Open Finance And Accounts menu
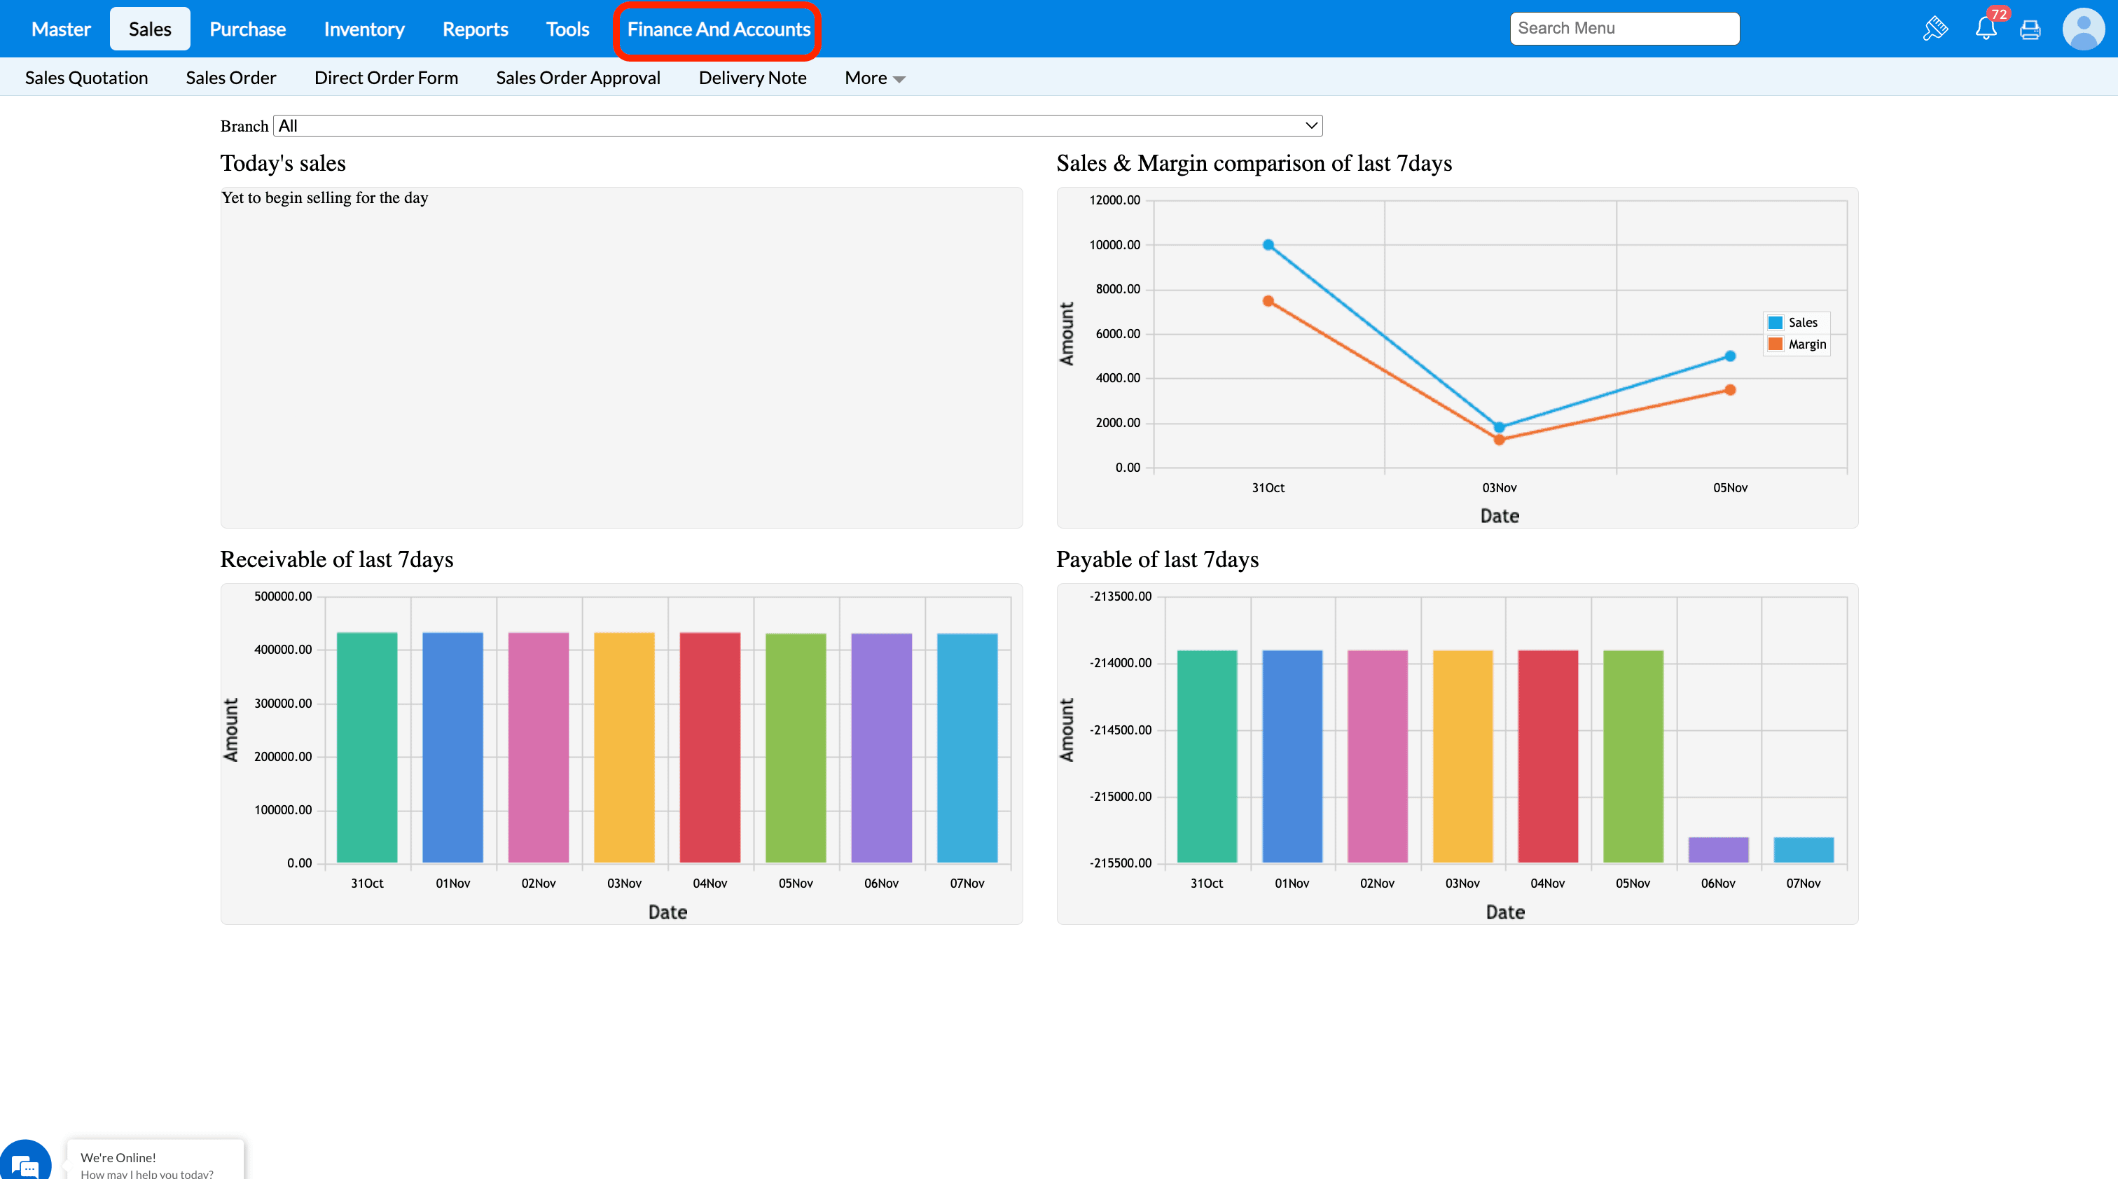Image resolution: width=2118 pixels, height=1179 pixels. pyautogui.click(x=718, y=29)
